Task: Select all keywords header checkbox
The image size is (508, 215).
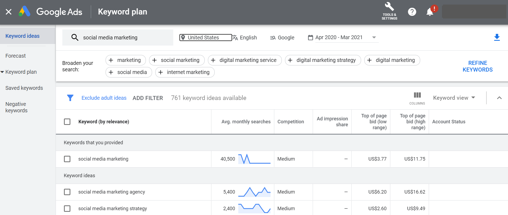Action: coord(67,122)
